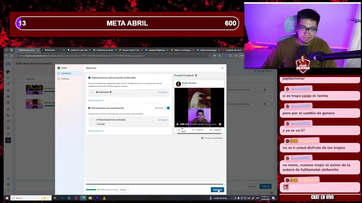This screenshot has height=203, width=362.
Task: Click the horizontal scrollbar under the preview
Action: pos(199,134)
